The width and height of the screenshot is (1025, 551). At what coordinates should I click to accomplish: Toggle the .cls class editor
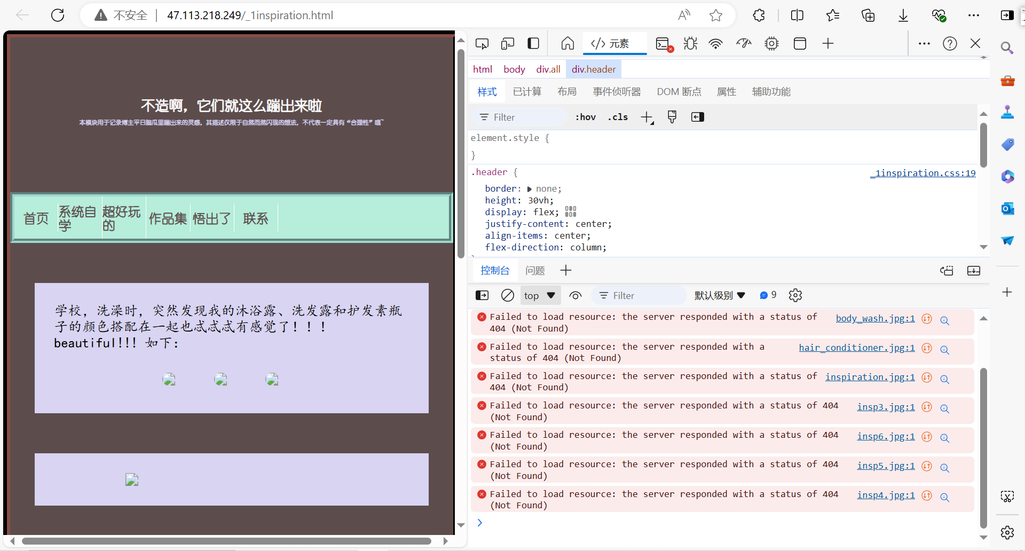618,117
